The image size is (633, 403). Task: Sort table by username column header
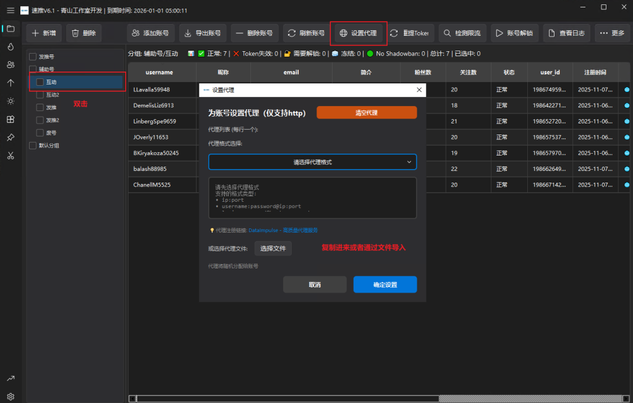click(159, 72)
